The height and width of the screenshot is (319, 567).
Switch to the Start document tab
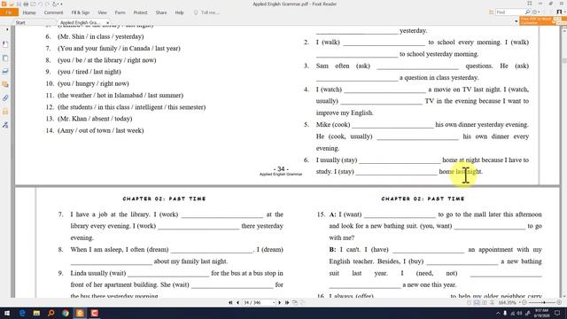[x=20, y=22]
